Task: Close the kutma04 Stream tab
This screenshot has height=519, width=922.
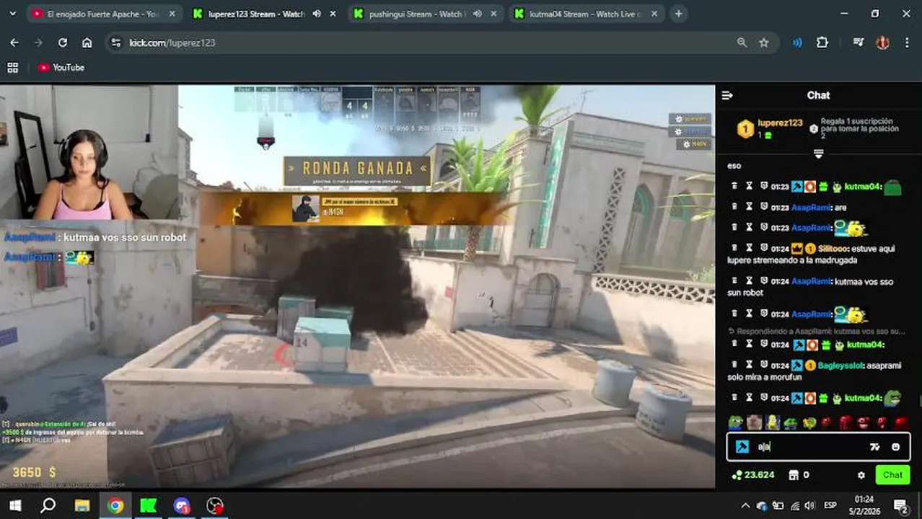Action: tap(654, 14)
